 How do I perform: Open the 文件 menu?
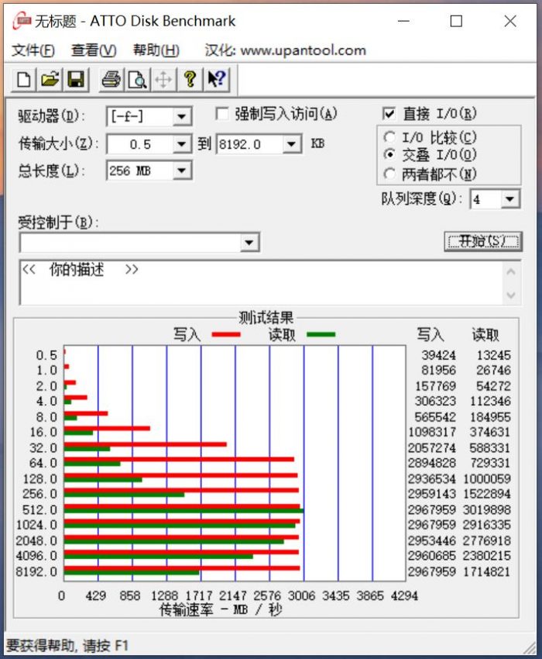click(33, 50)
